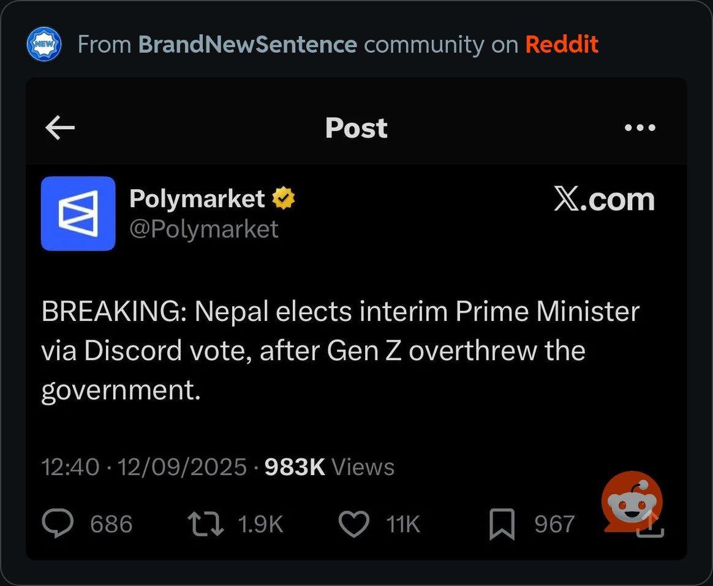Click the Polymarket profile avatar
713x586 pixels.
pos(78,214)
